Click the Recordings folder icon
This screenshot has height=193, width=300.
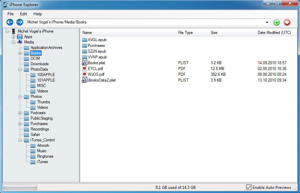[x=26, y=129]
